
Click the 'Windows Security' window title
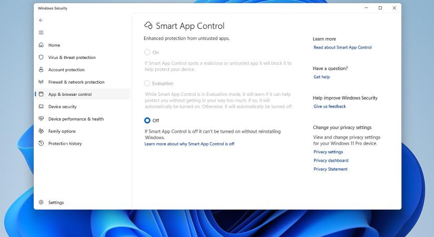pyautogui.click(x=53, y=8)
